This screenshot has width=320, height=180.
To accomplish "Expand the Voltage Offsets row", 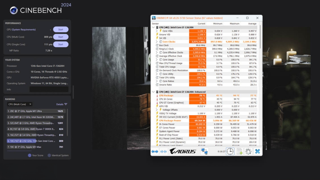I will pyautogui.click(x=157, y=110).
